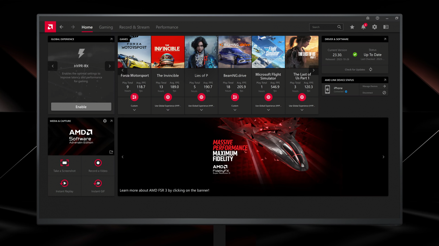Click search magnifier icon
Screen dimensions: 439x246
point(339,27)
